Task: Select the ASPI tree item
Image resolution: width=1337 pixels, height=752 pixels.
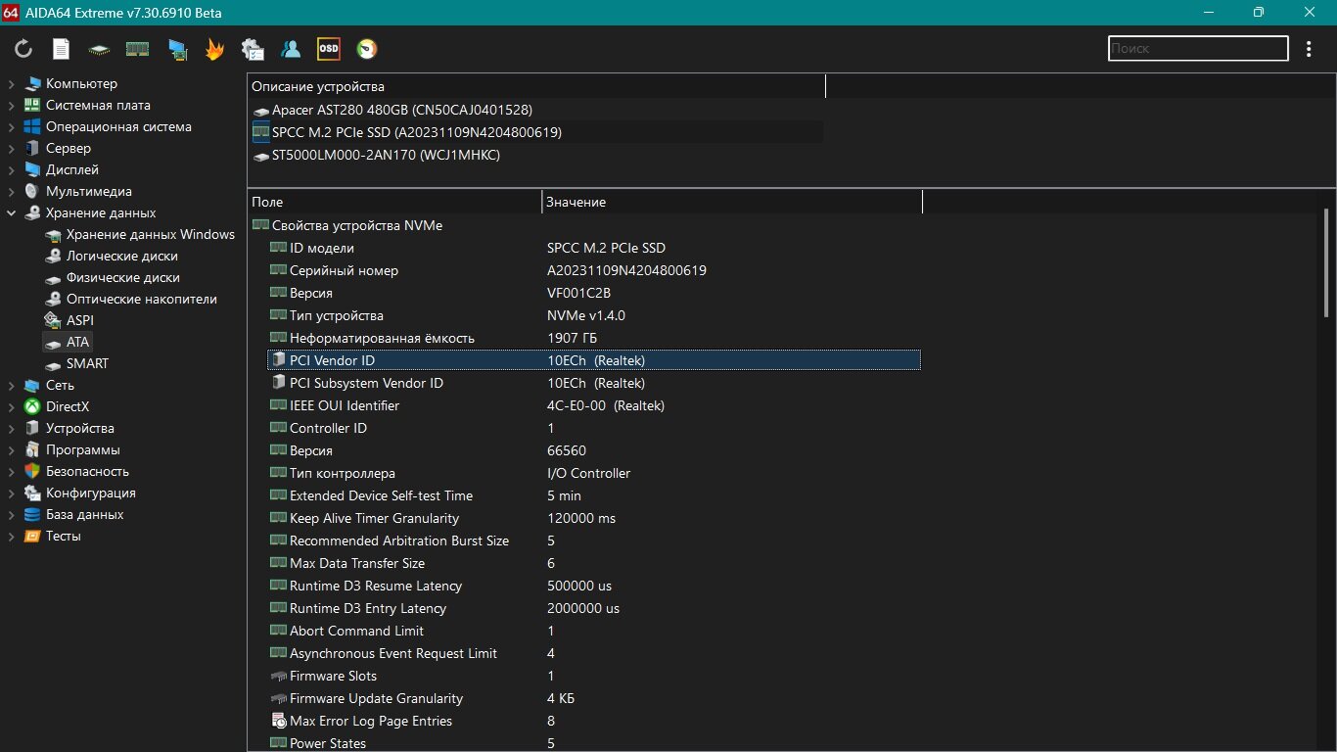Action: click(x=69, y=321)
